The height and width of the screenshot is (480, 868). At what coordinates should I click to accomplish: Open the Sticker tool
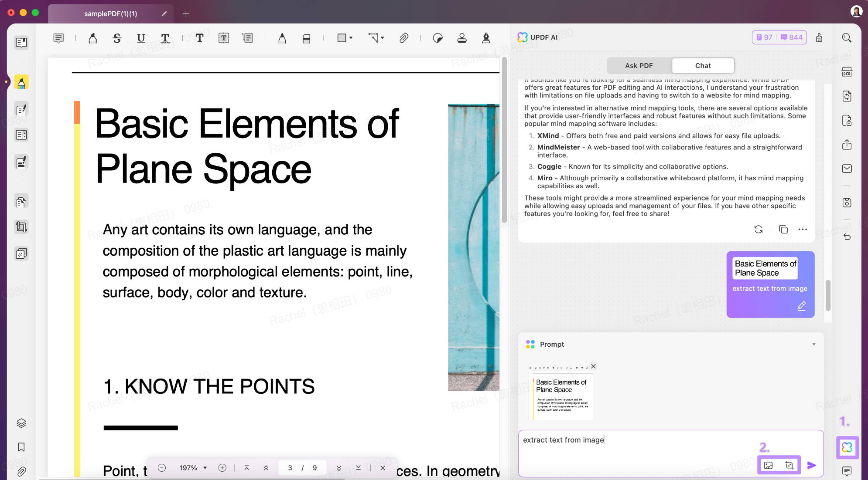[x=437, y=38]
